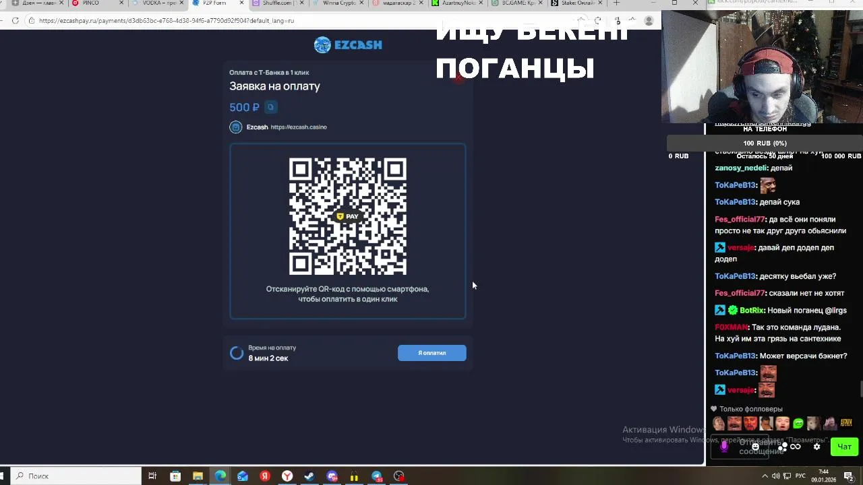Viewport: 863px width, 485px height.
Task: Click the ToKaPeB13 'депай сука' username
Action: (x=735, y=202)
